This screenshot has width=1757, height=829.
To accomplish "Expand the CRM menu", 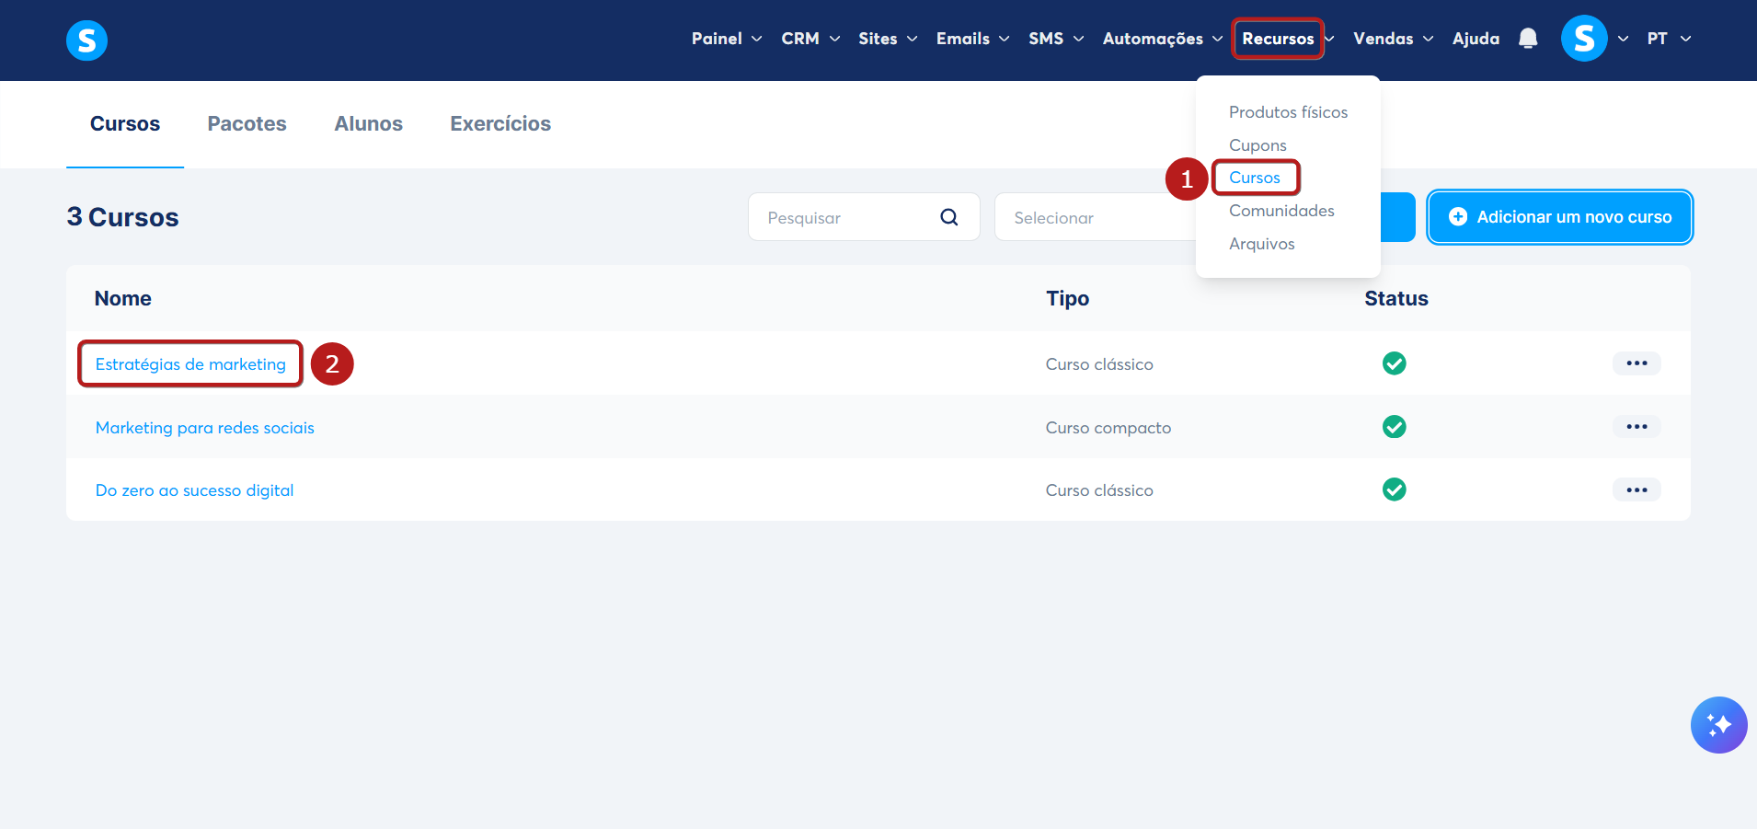I will (810, 39).
